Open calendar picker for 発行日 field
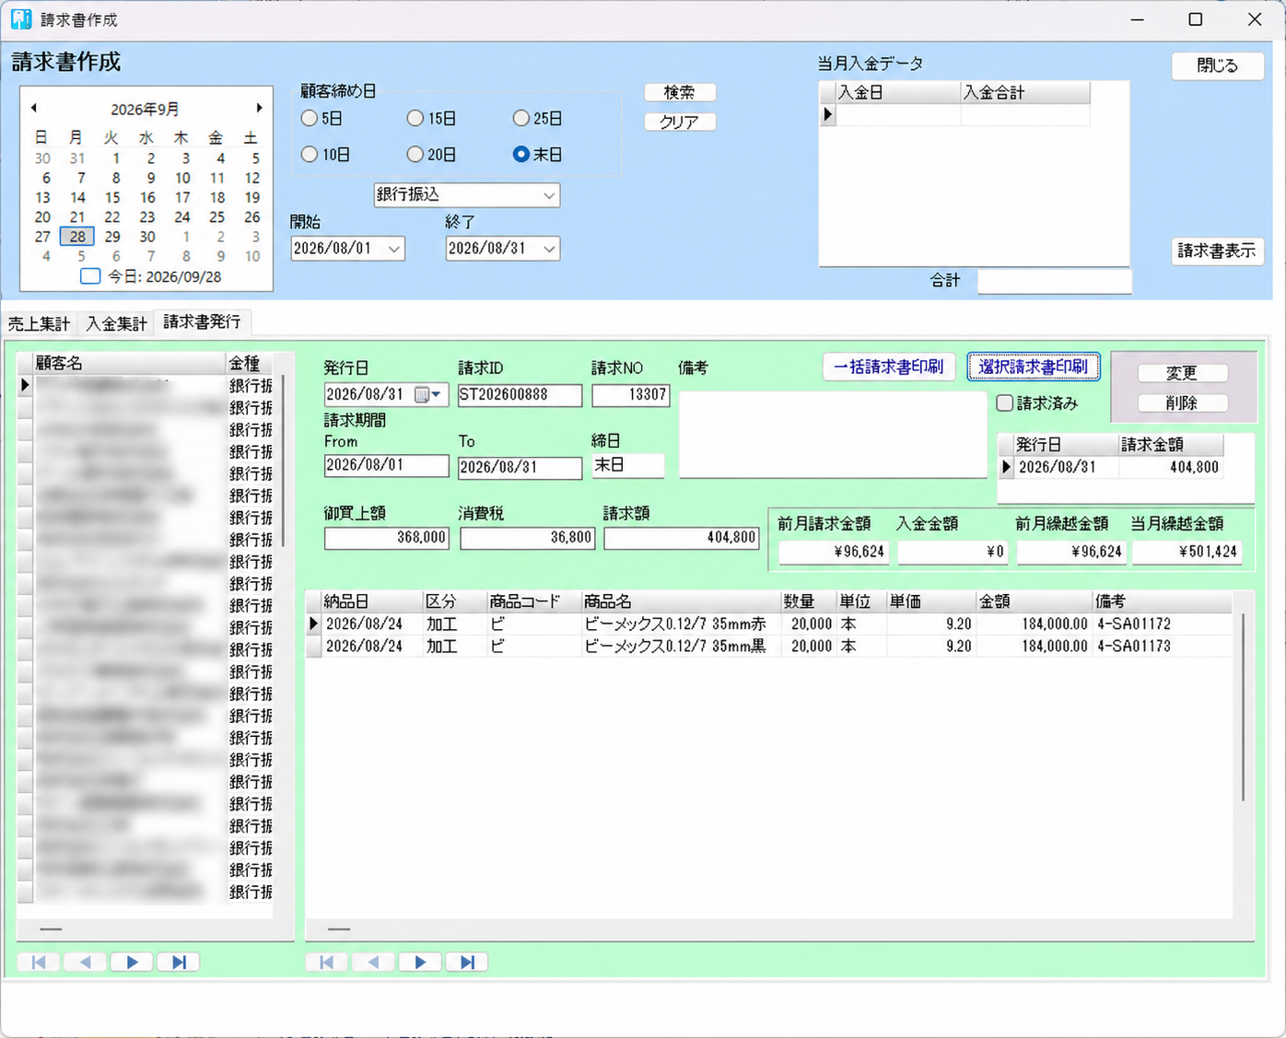The height and width of the screenshot is (1038, 1286). 428,394
